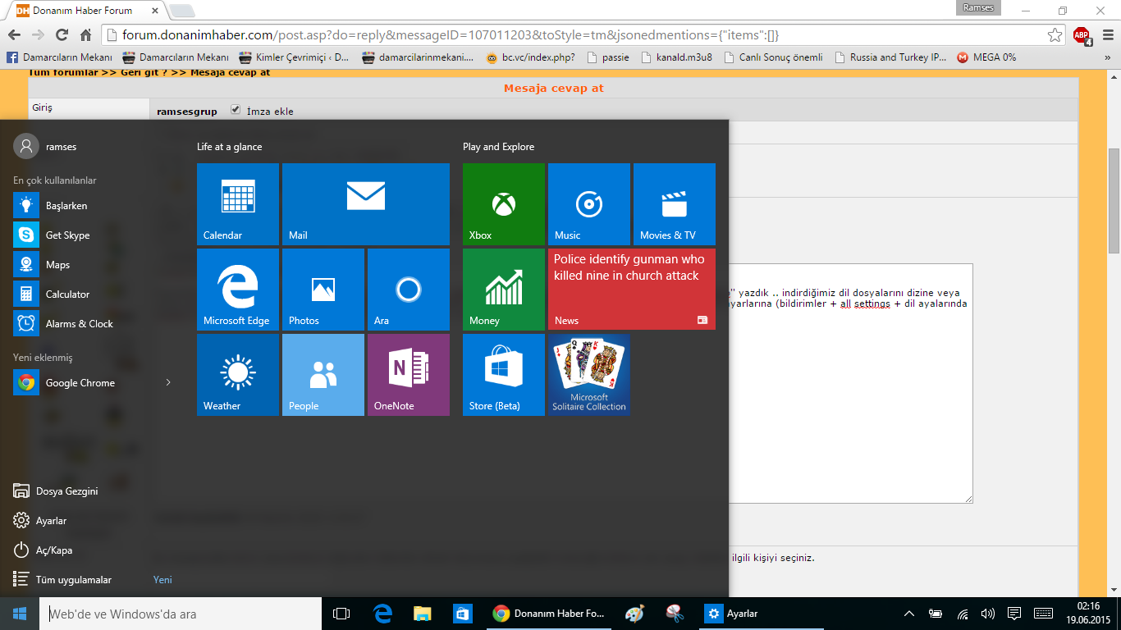Open the Paint taskbar icon
Viewport: 1121px width, 630px height.
(634, 614)
